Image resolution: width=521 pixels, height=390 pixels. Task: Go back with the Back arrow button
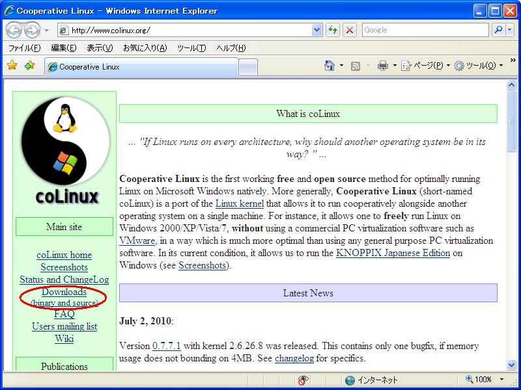14,30
